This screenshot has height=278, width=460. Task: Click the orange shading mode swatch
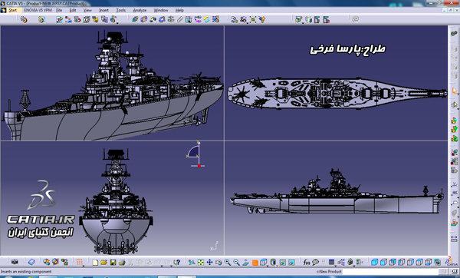point(255,263)
